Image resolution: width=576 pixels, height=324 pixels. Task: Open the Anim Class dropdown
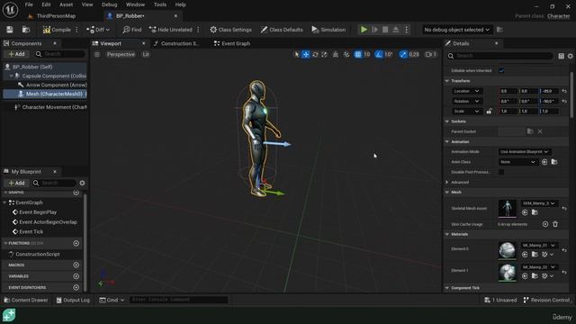pyautogui.click(x=517, y=162)
